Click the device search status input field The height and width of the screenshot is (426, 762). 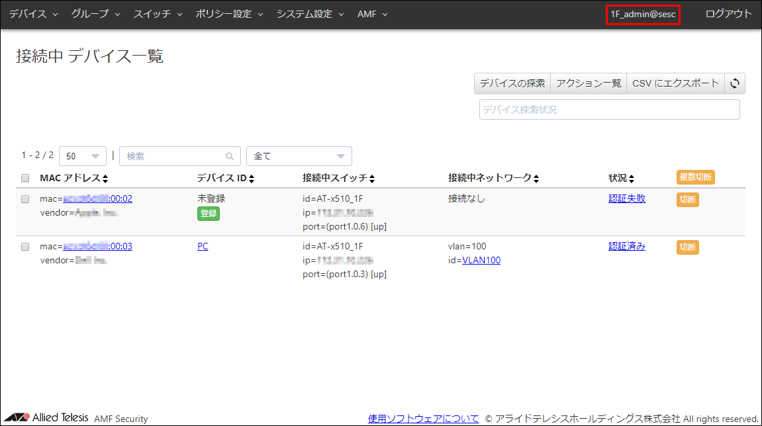609,109
